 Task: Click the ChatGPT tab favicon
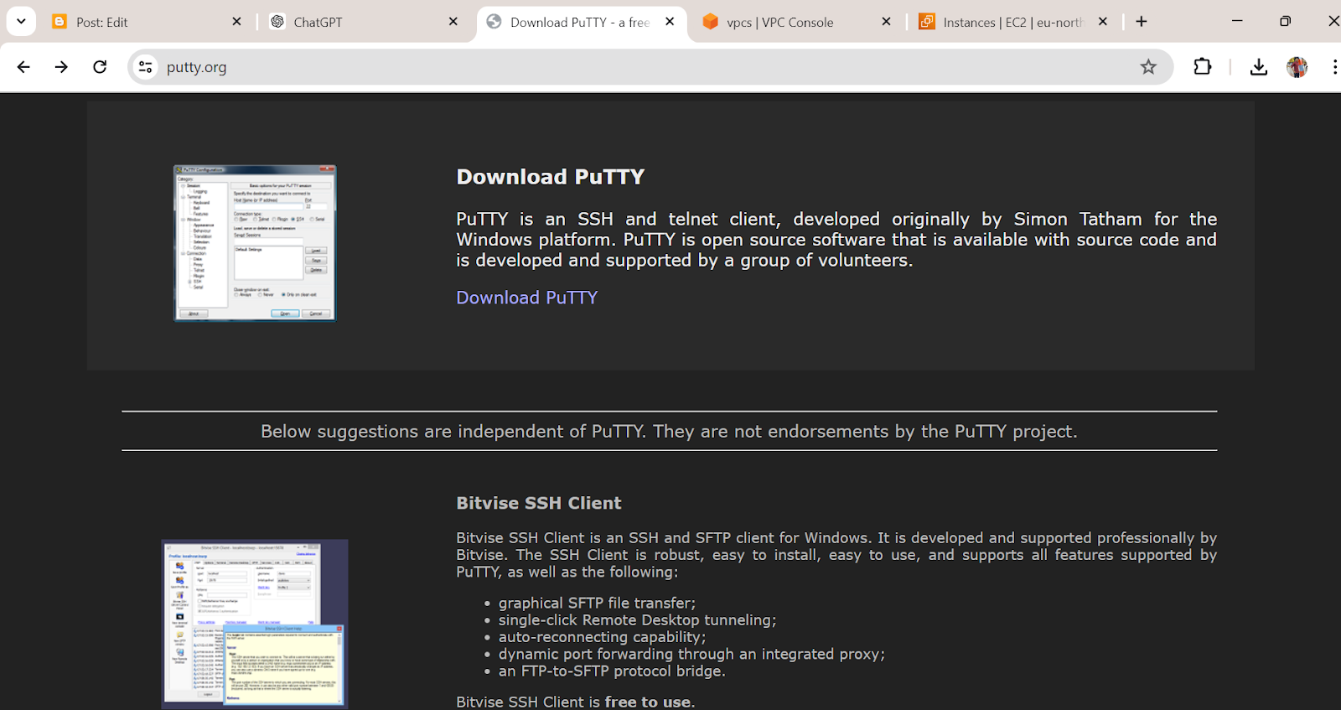277,22
